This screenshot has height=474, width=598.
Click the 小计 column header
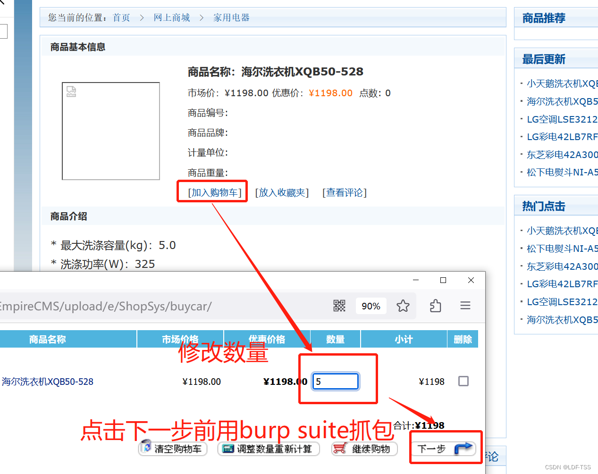pyautogui.click(x=404, y=339)
